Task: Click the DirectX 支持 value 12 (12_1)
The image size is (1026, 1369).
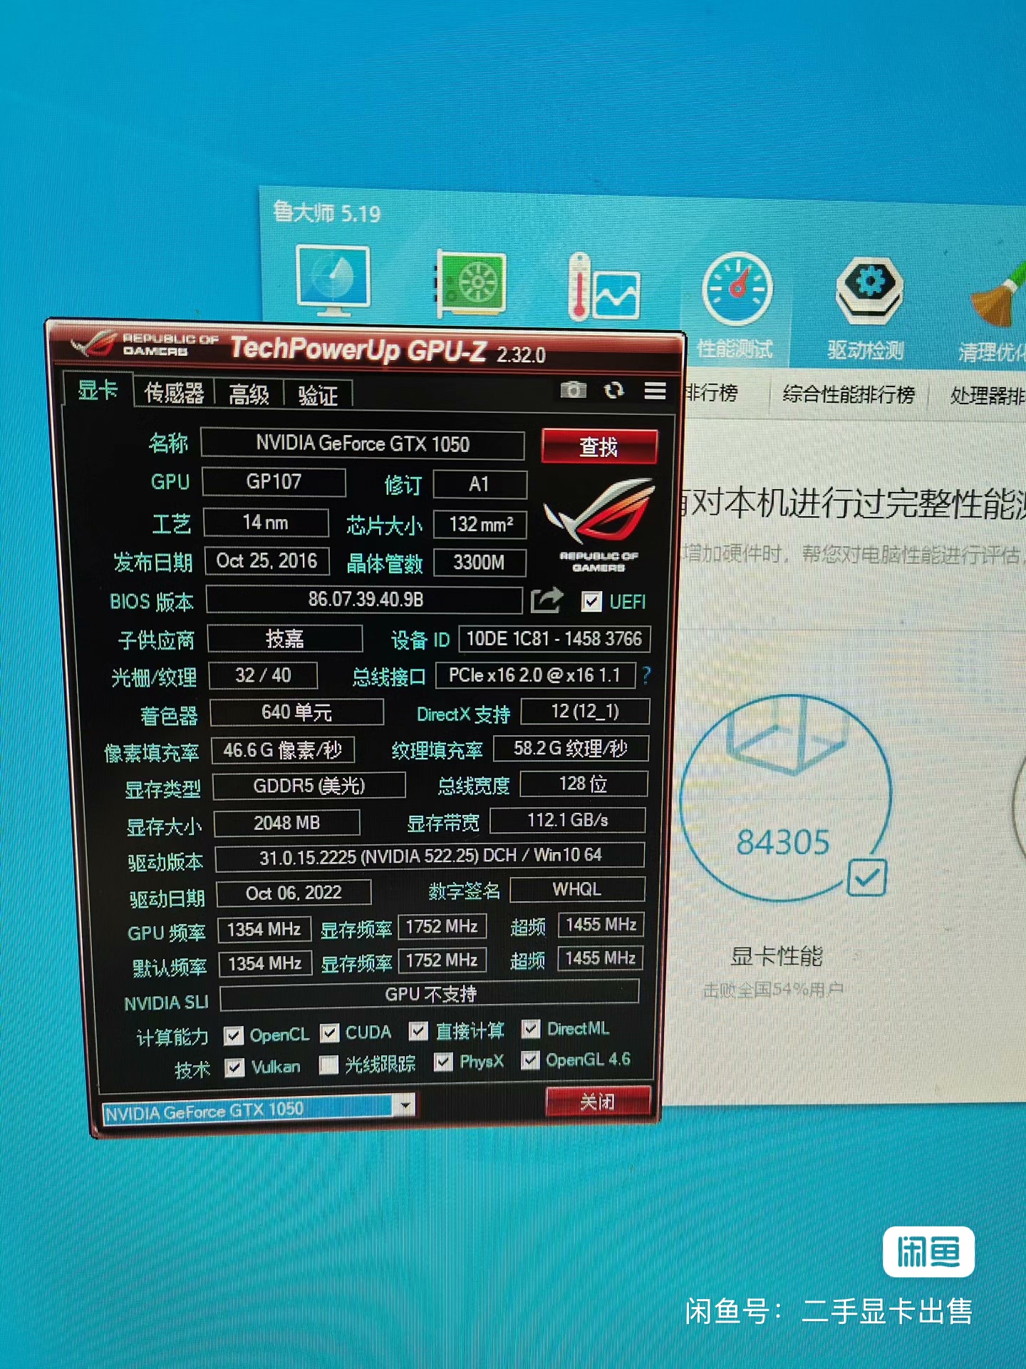Action: coord(585,712)
